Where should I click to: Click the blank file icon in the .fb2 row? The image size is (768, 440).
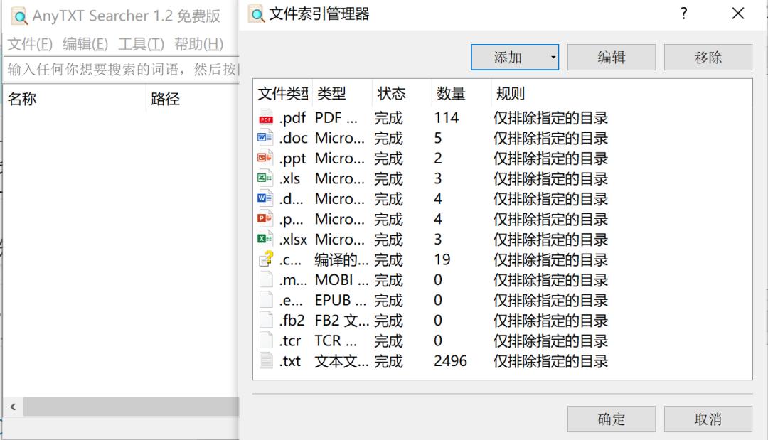pyautogui.click(x=266, y=320)
